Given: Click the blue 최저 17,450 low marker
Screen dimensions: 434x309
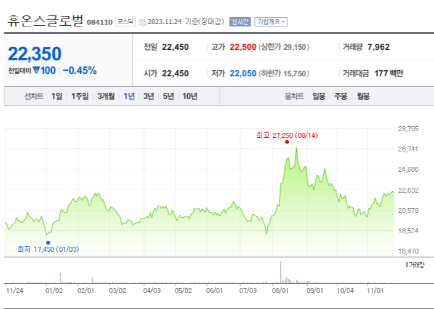Looking at the screenshot, I should [48, 243].
